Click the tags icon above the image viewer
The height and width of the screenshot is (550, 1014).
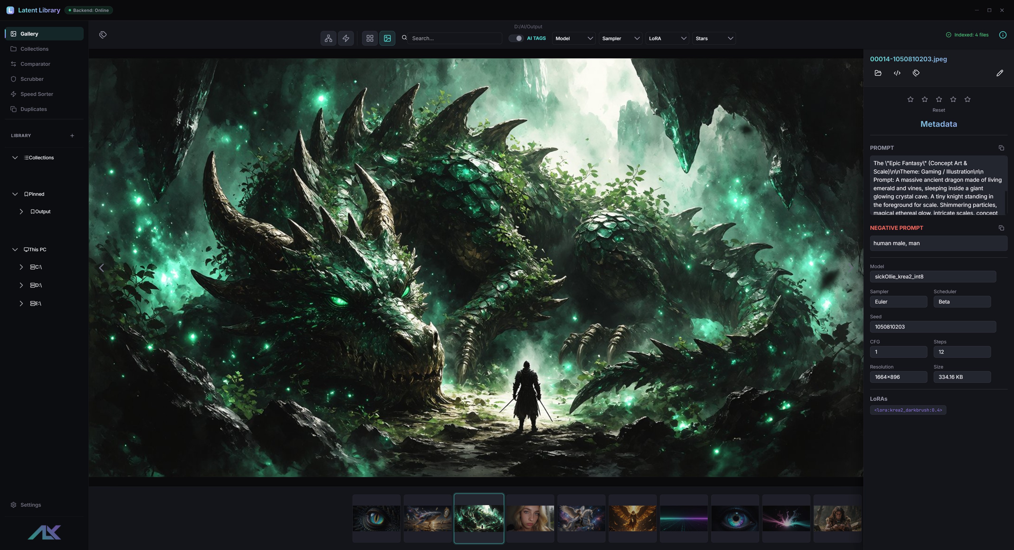click(103, 35)
